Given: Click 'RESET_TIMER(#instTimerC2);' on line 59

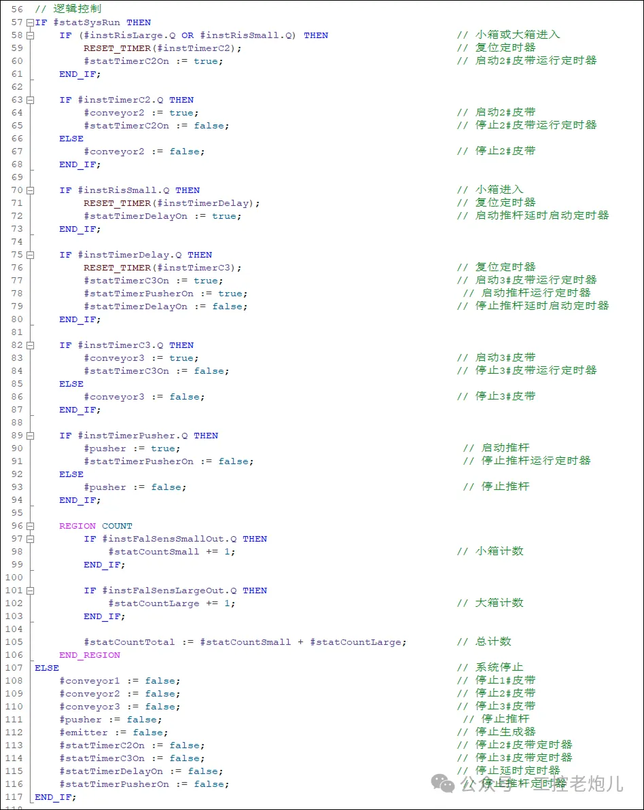Looking at the screenshot, I should (x=162, y=48).
